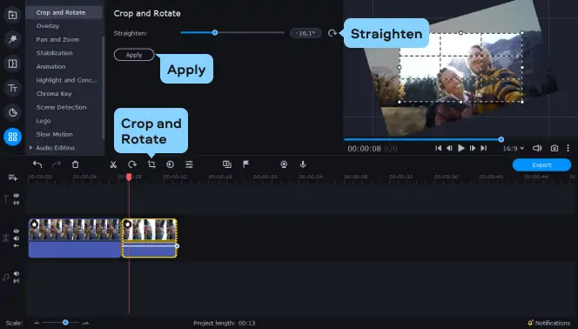The image size is (578, 329).
Task: Open the player three-dot options menu
Action: click(568, 148)
